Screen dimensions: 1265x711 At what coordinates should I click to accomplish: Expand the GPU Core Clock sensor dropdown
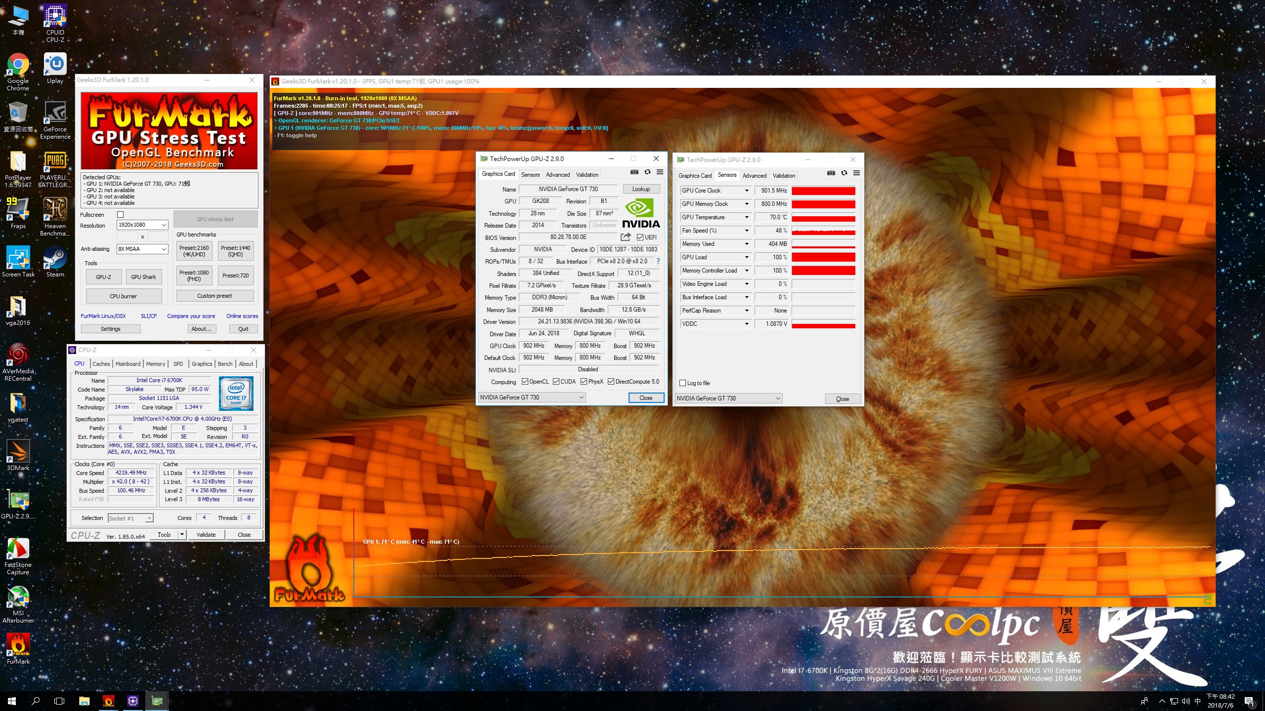(747, 191)
